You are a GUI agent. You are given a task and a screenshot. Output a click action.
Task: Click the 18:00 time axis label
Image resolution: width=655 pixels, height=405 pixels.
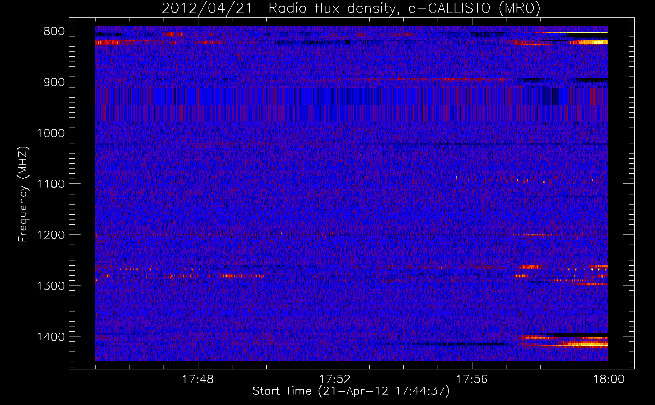tap(609, 379)
